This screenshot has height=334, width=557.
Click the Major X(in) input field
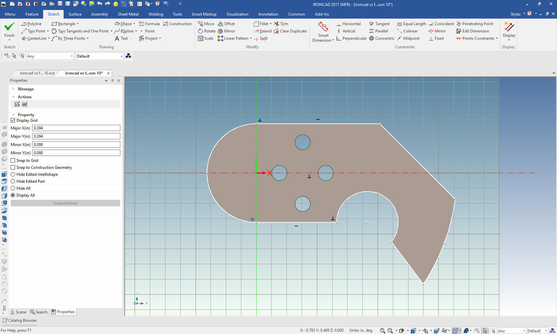[x=76, y=128]
